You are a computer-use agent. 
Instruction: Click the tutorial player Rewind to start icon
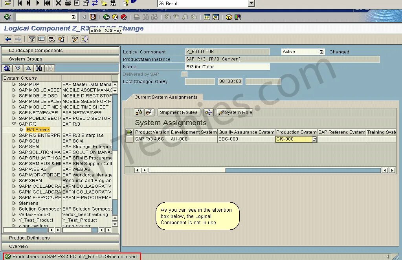[47, 3]
